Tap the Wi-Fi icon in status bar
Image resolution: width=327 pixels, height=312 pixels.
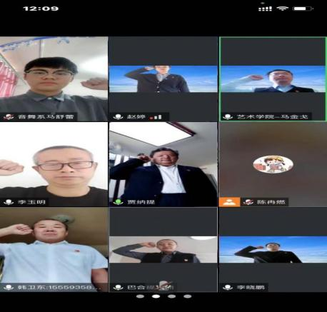coord(282,9)
